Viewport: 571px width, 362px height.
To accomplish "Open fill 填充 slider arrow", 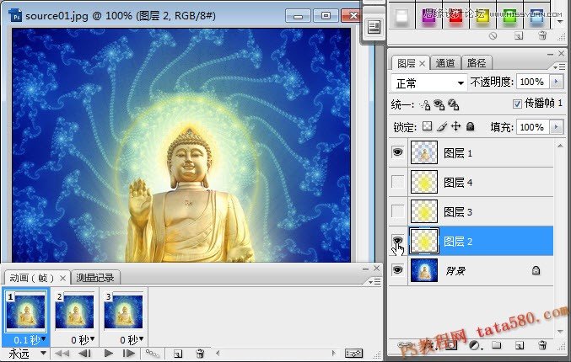I will pos(557,127).
